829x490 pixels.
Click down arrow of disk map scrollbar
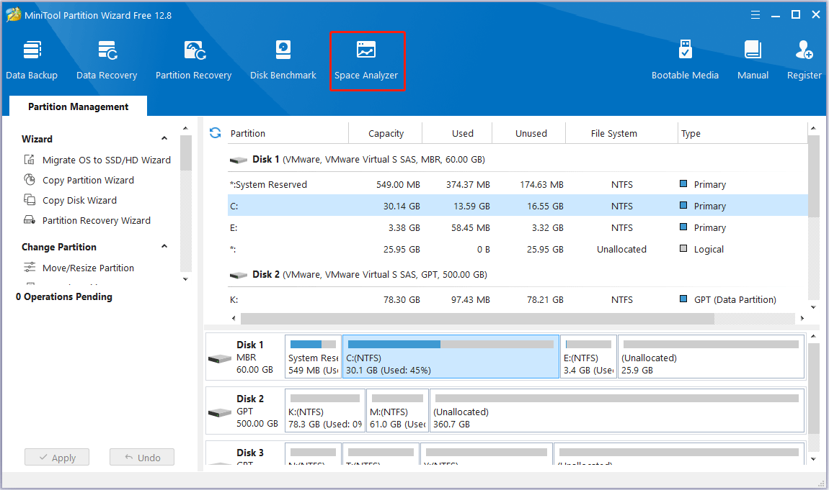(x=813, y=459)
